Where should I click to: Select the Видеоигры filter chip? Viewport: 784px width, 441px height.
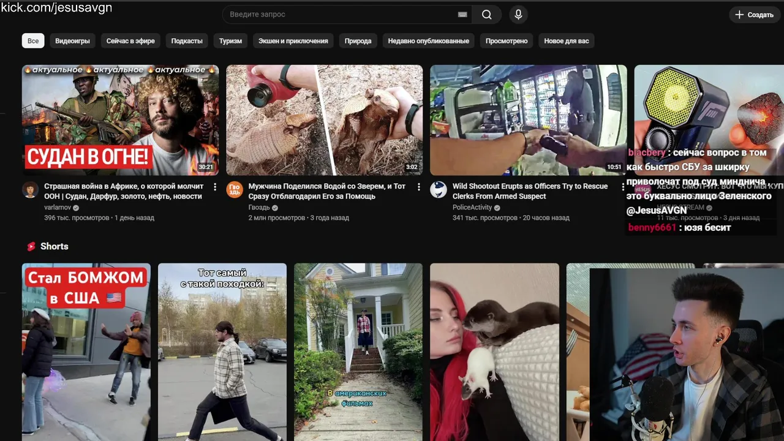point(72,41)
